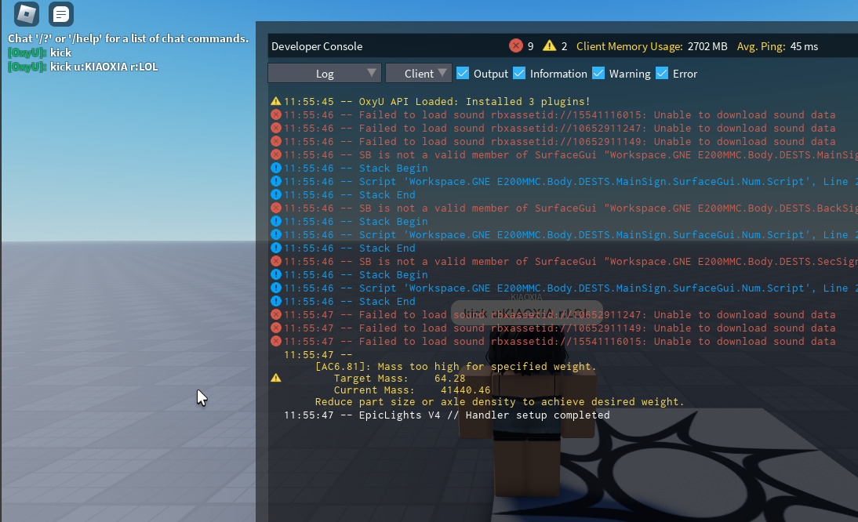Click error icon on first 'Failed to load sound' line
Screen dimensions: 858x522
click(x=275, y=114)
